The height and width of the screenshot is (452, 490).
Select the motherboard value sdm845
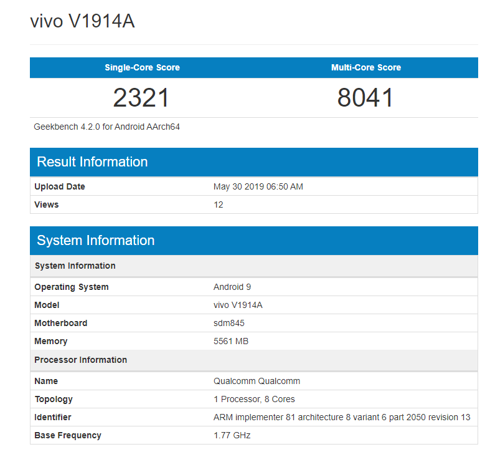click(x=229, y=324)
